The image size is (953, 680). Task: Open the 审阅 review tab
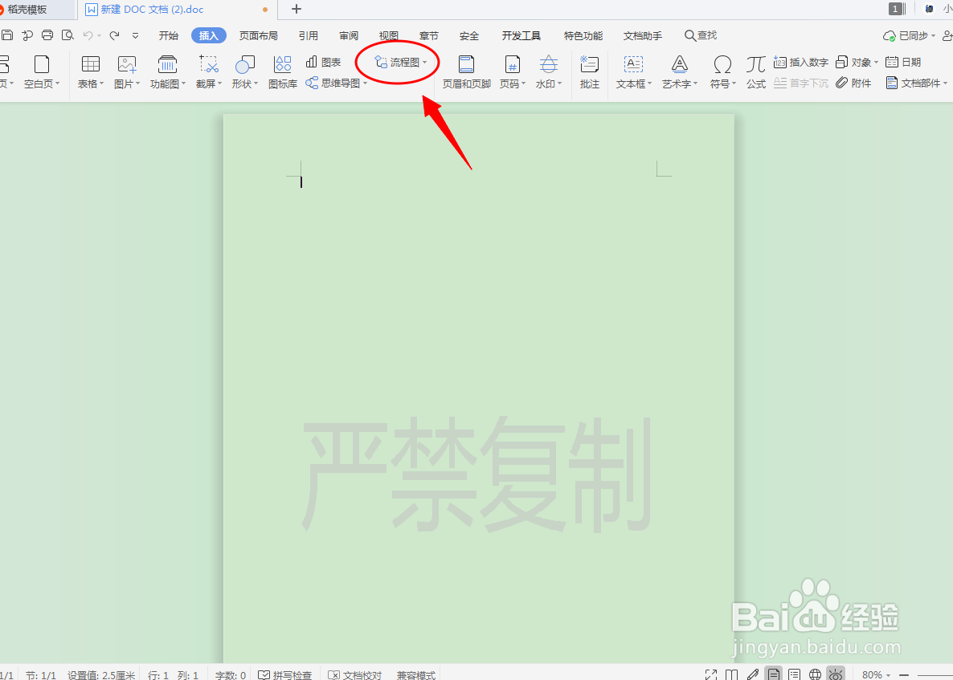[x=349, y=35]
